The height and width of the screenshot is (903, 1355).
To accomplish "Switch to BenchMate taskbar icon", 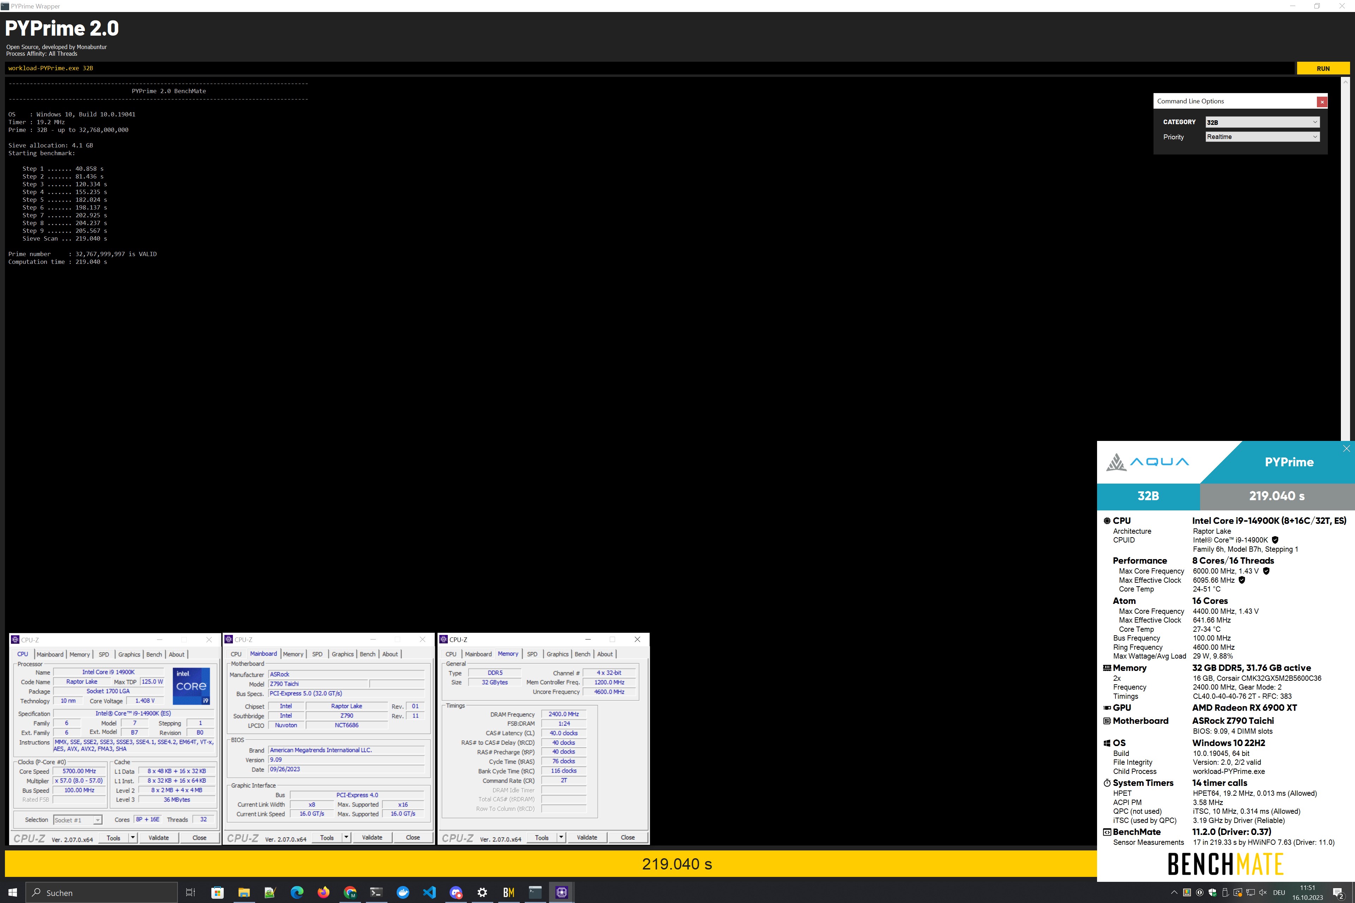I will point(509,892).
